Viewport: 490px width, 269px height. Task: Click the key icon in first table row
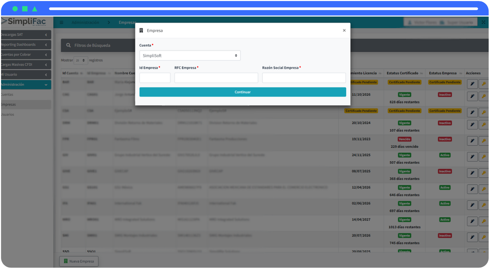[x=484, y=84]
